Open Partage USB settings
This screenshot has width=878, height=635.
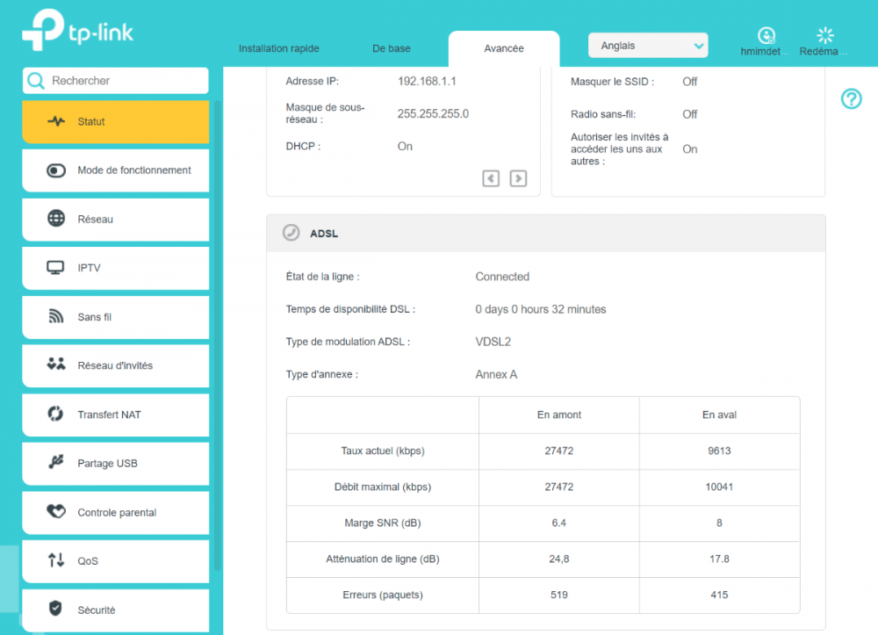(x=115, y=464)
